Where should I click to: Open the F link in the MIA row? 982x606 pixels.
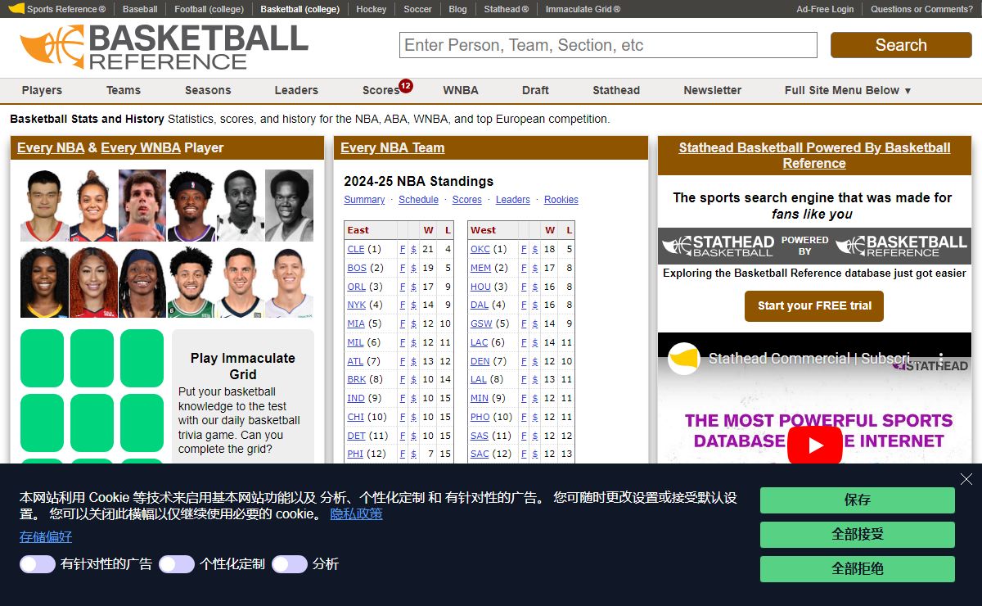pyautogui.click(x=403, y=323)
